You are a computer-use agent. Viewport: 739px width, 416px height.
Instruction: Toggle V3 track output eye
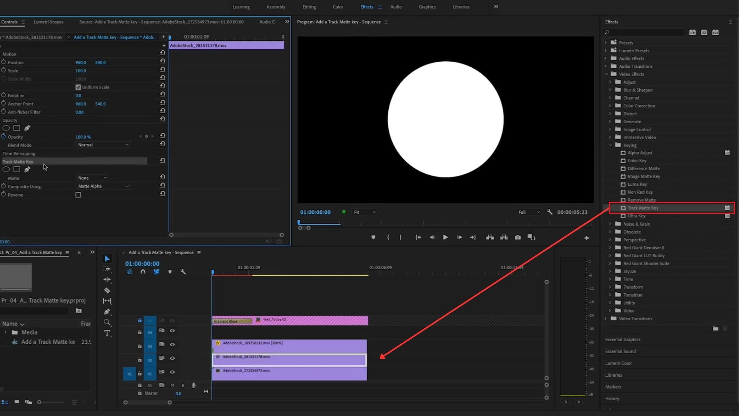(172, 344)
